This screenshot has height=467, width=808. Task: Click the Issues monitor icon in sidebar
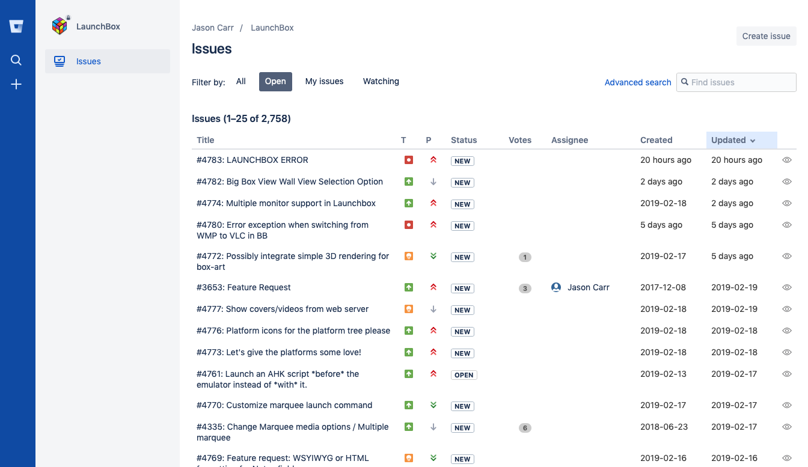[x=60, y=61]
